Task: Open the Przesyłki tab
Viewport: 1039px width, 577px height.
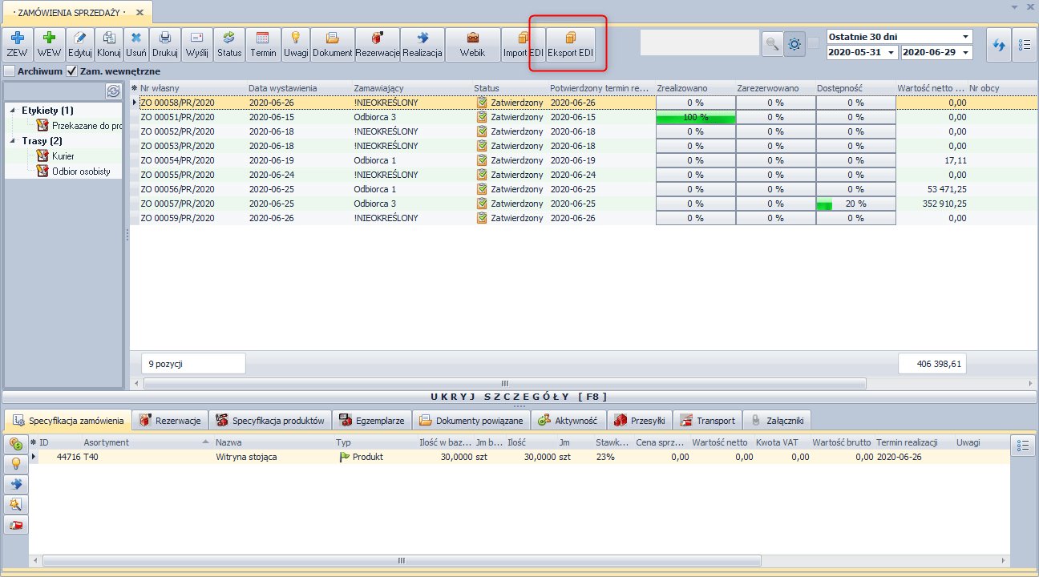Action: pyautogui.click(x=639, y=420)
